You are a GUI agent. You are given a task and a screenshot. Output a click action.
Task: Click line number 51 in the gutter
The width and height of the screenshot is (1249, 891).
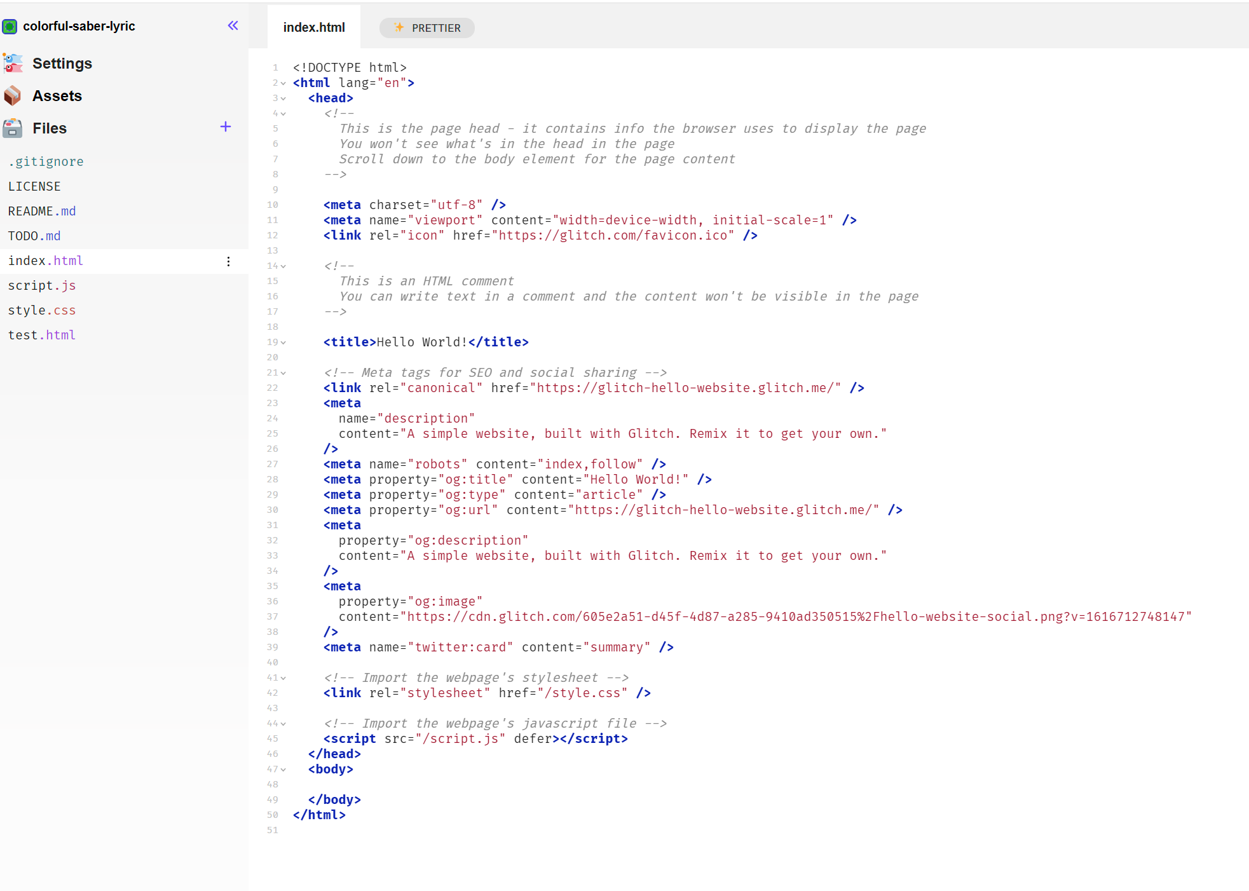[x=273, y=830]
